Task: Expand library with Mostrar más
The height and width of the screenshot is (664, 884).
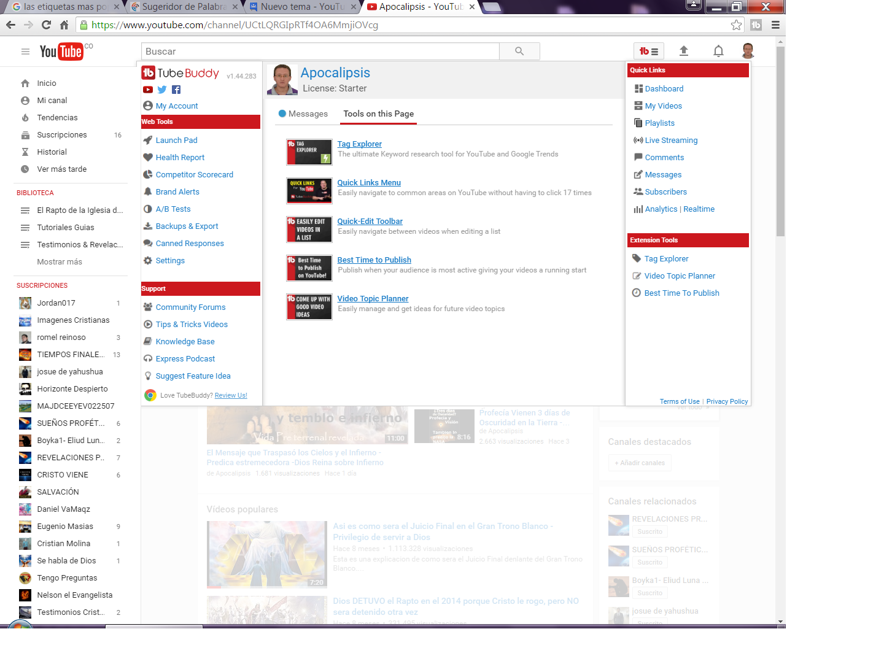Action: pos(60,261)
